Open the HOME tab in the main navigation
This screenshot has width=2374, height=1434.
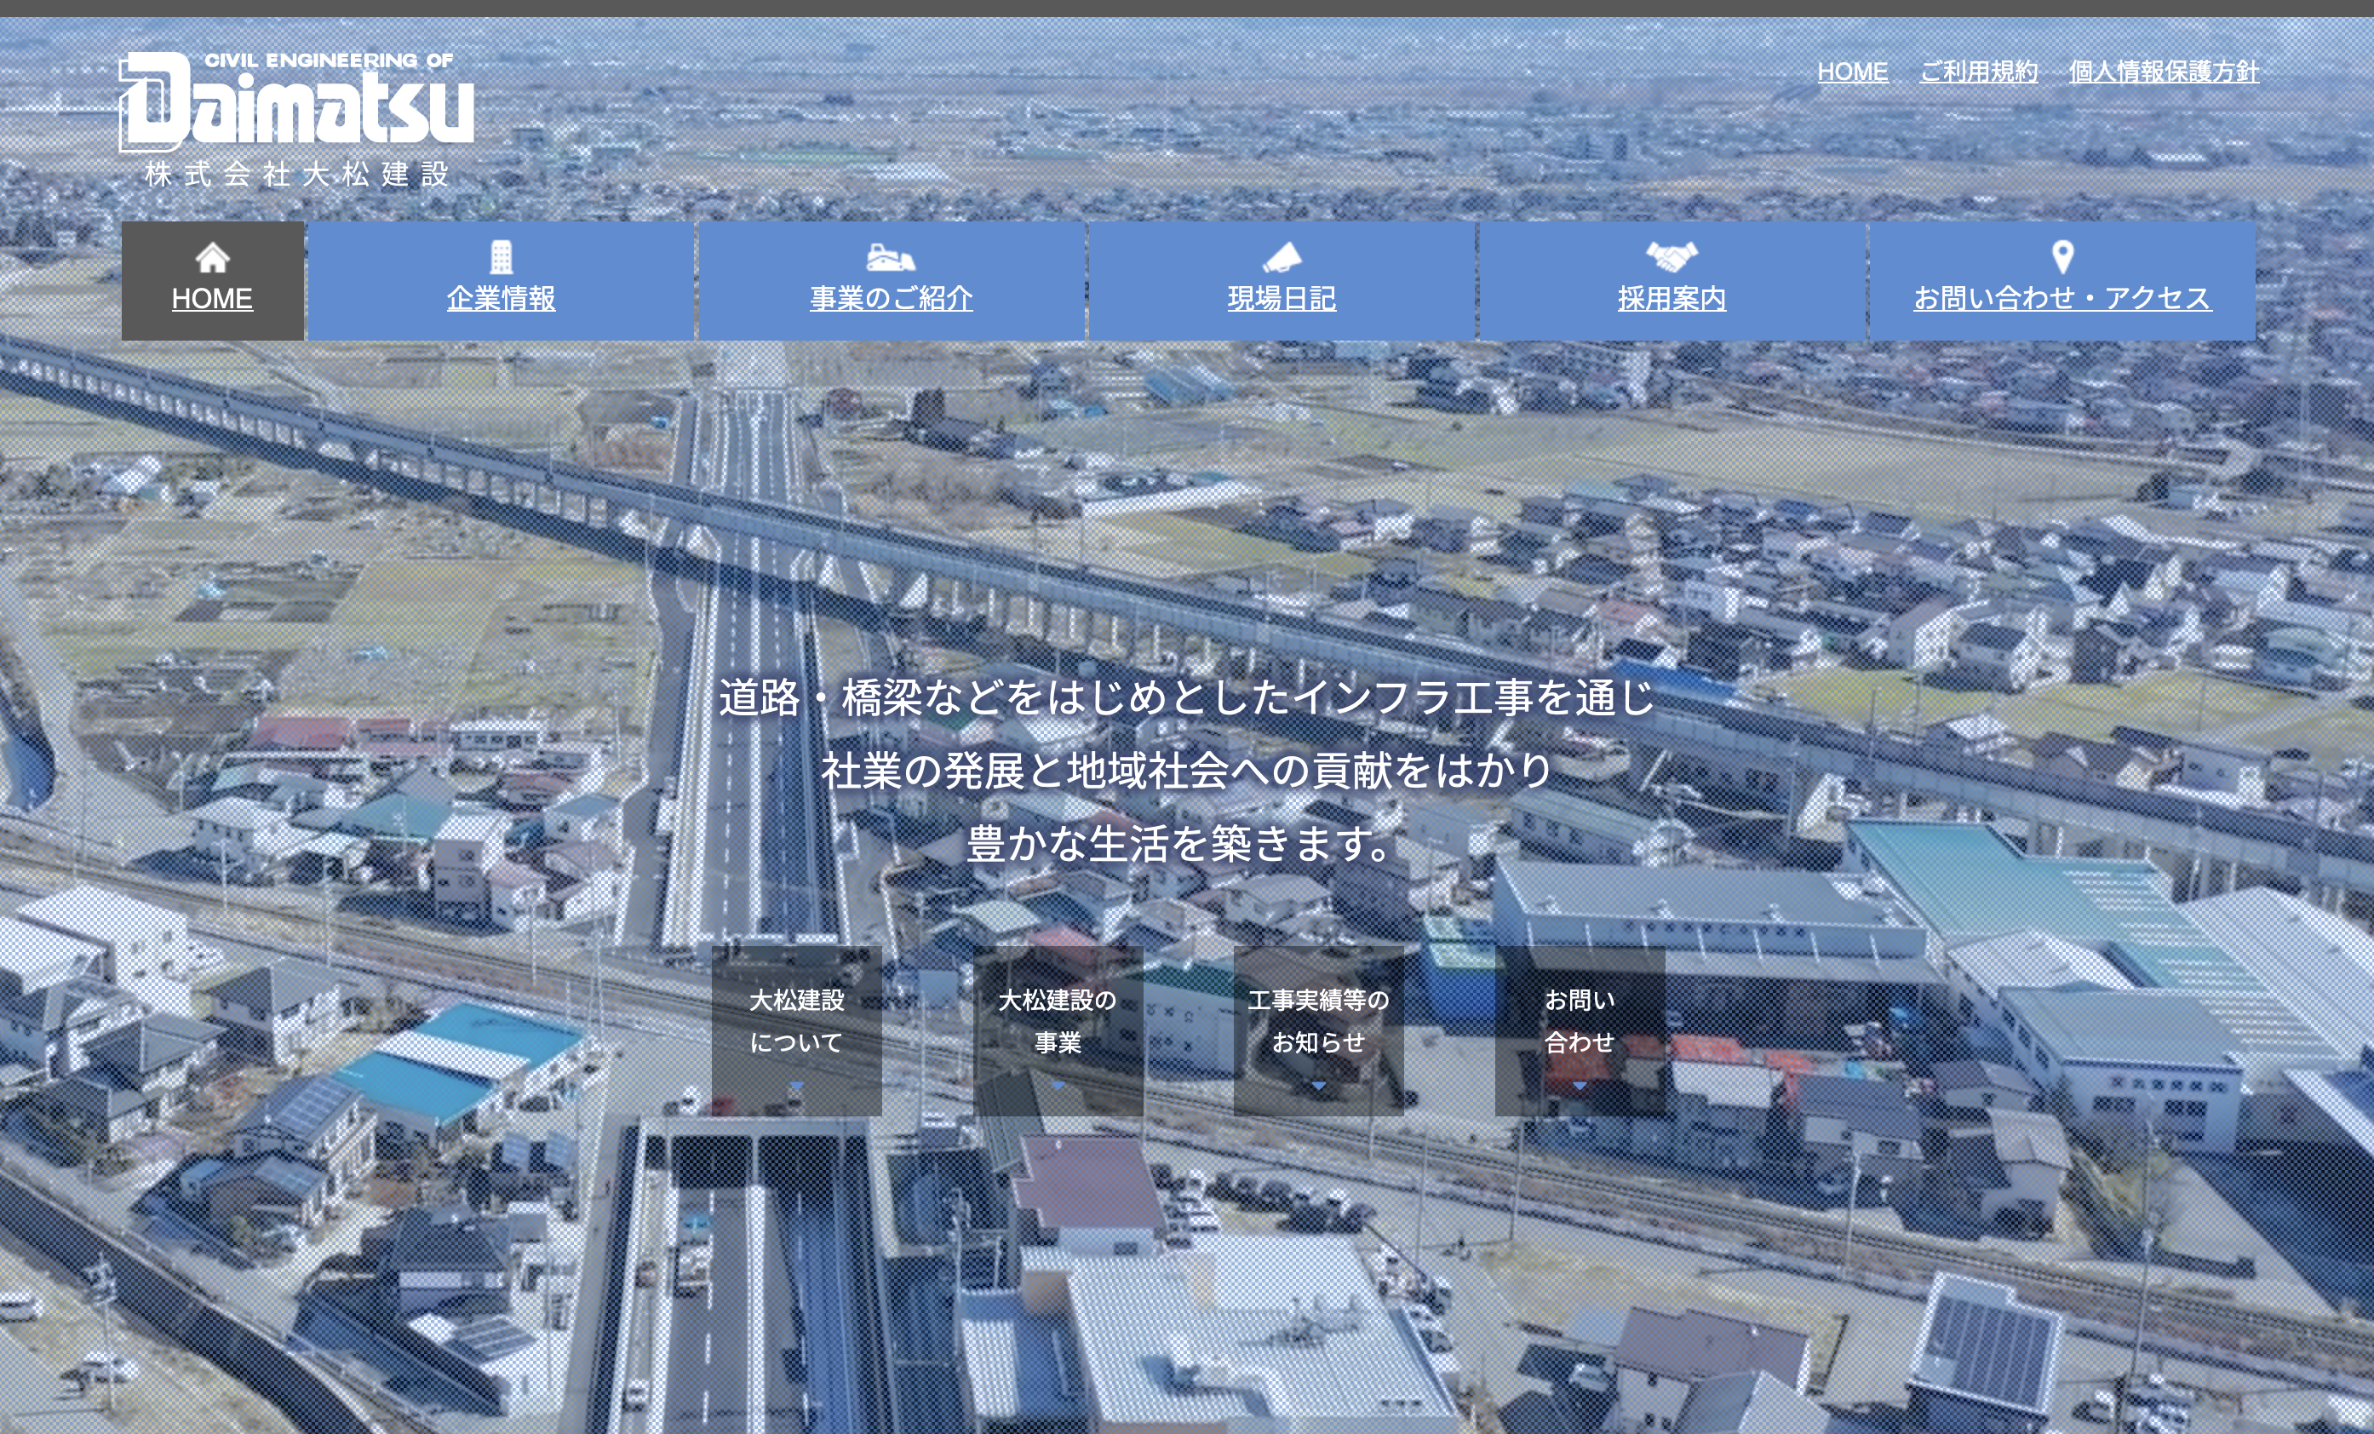pyautogui.click(x=212, y=280)
